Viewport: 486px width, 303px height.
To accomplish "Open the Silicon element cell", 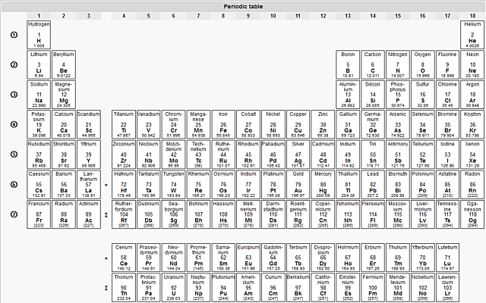I will [x=373, y=95].
